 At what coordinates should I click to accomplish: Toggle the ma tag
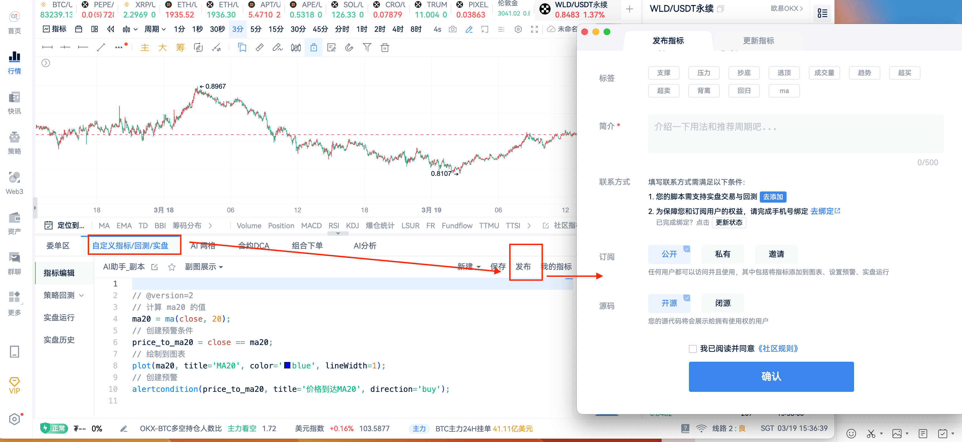coord(784,91)
